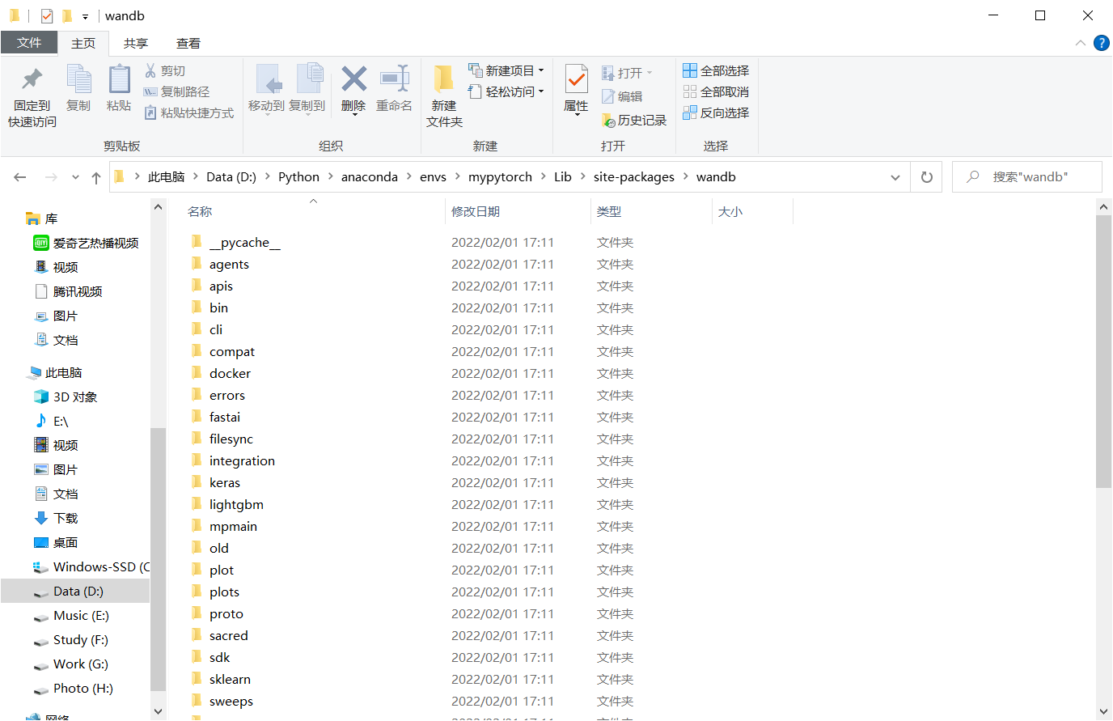This screenshot has height=721, width=1113.
Task: Expand the chevron after envs in path
Action: pos(457,177)
